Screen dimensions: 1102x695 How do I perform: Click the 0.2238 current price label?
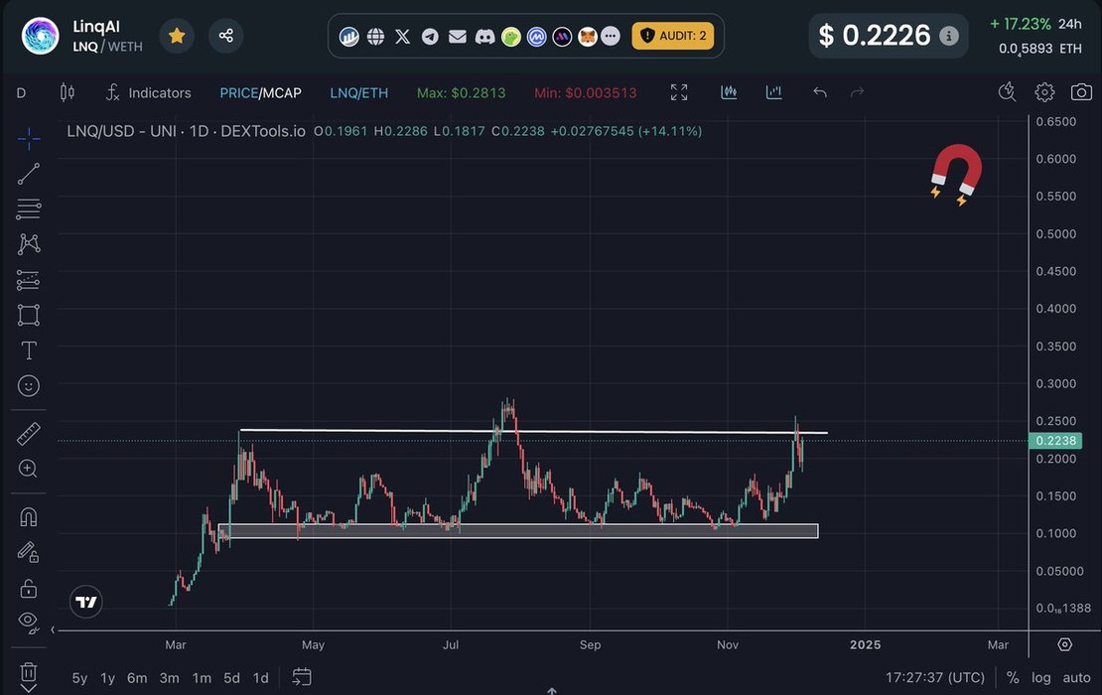1055,441
